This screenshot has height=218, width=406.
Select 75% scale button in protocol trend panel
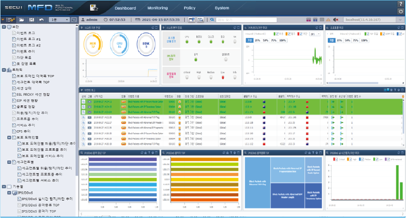click(x=355, y=40)
